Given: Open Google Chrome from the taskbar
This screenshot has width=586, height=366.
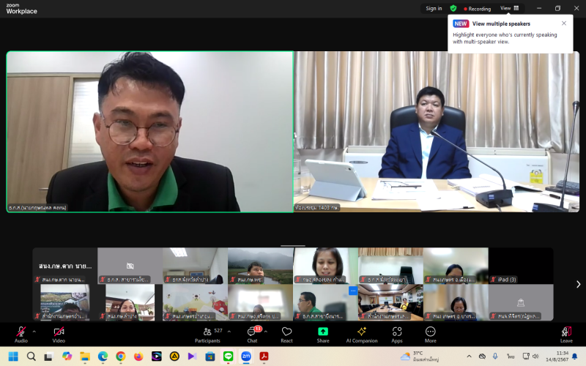Looking at the screenshot, I should click(120, 356).
